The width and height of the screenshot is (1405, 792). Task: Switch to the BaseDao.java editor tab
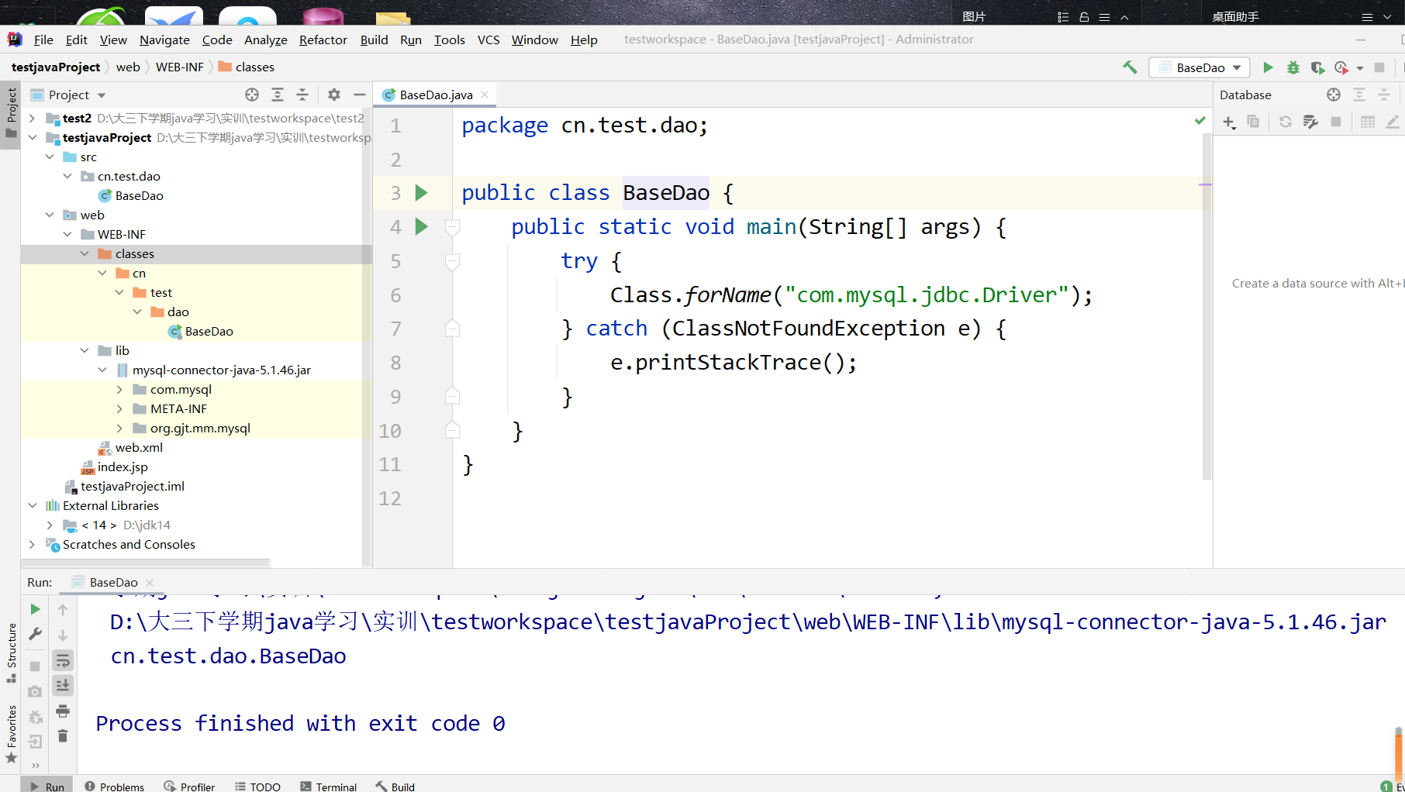pyautogui.click(x=436, y=95)
